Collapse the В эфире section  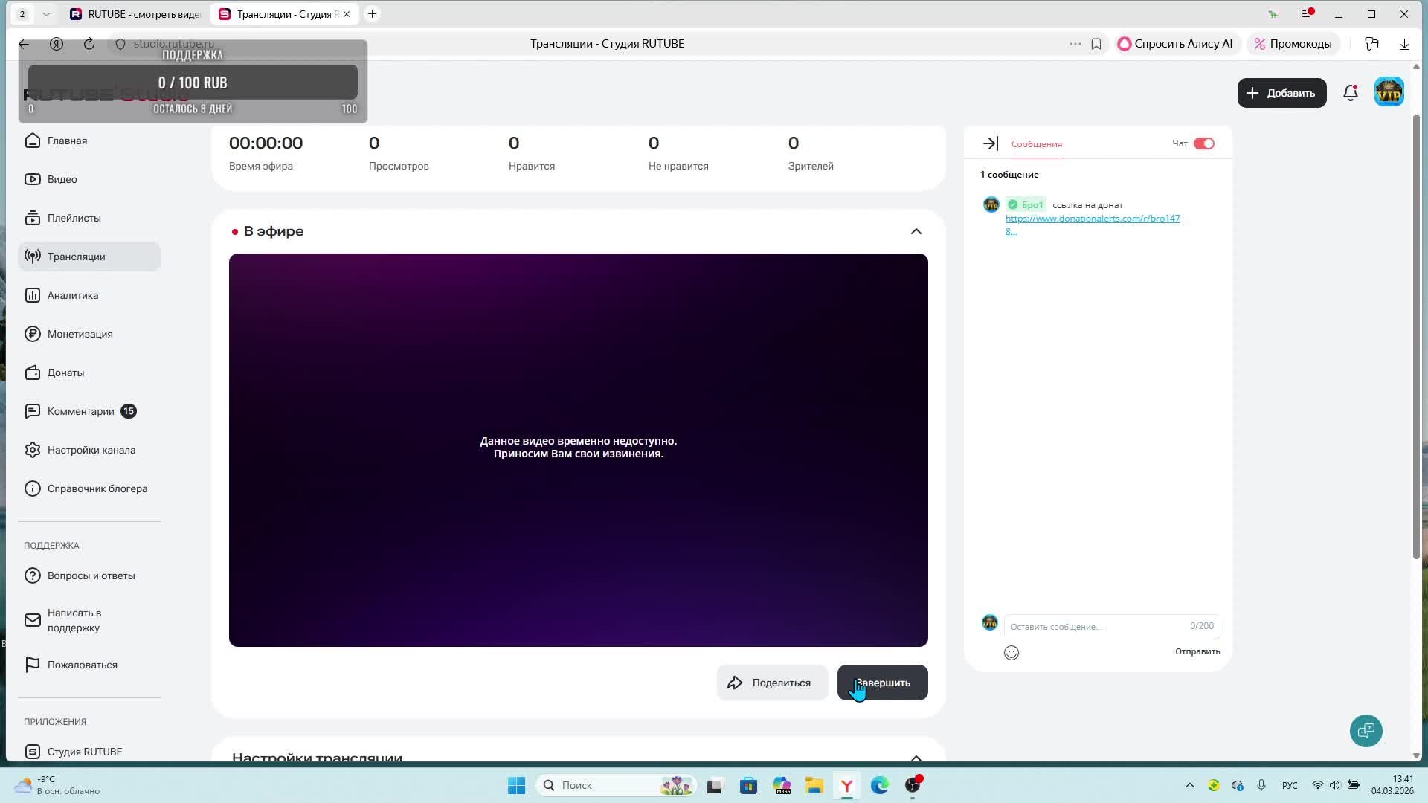(916, 231)
